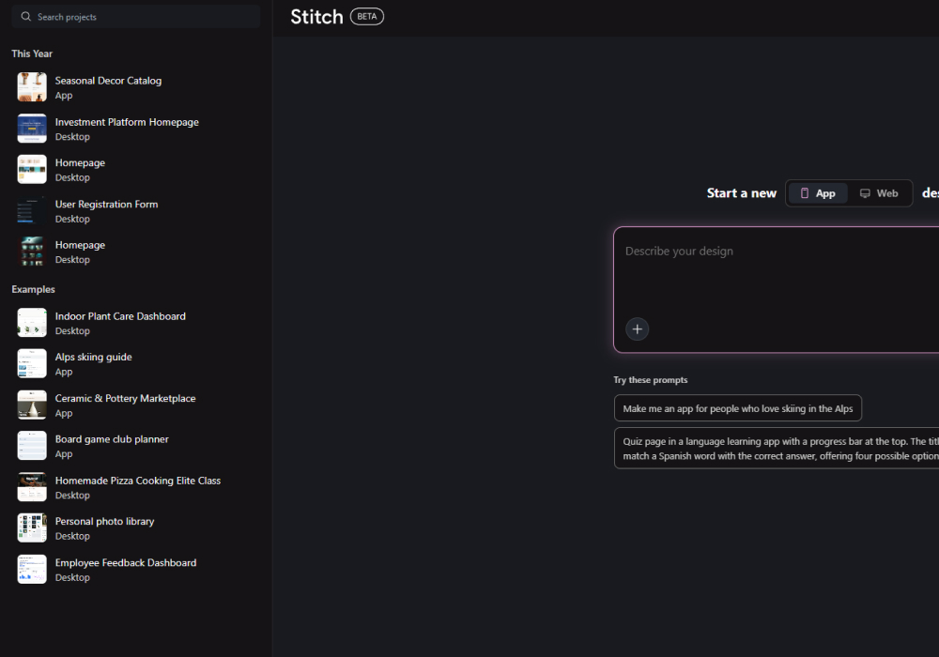Screen dimensions: 939x657
Task: Click the BETA badge
Action: pos(366,17)
